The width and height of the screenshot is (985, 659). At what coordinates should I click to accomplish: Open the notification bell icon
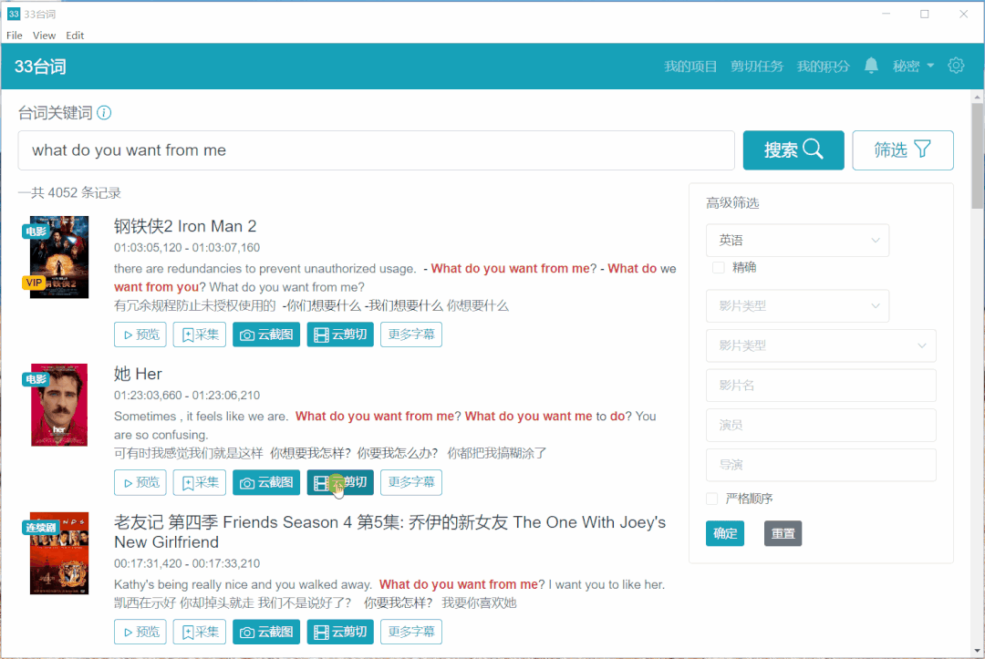pyautogui.click(x=871, y=66)
